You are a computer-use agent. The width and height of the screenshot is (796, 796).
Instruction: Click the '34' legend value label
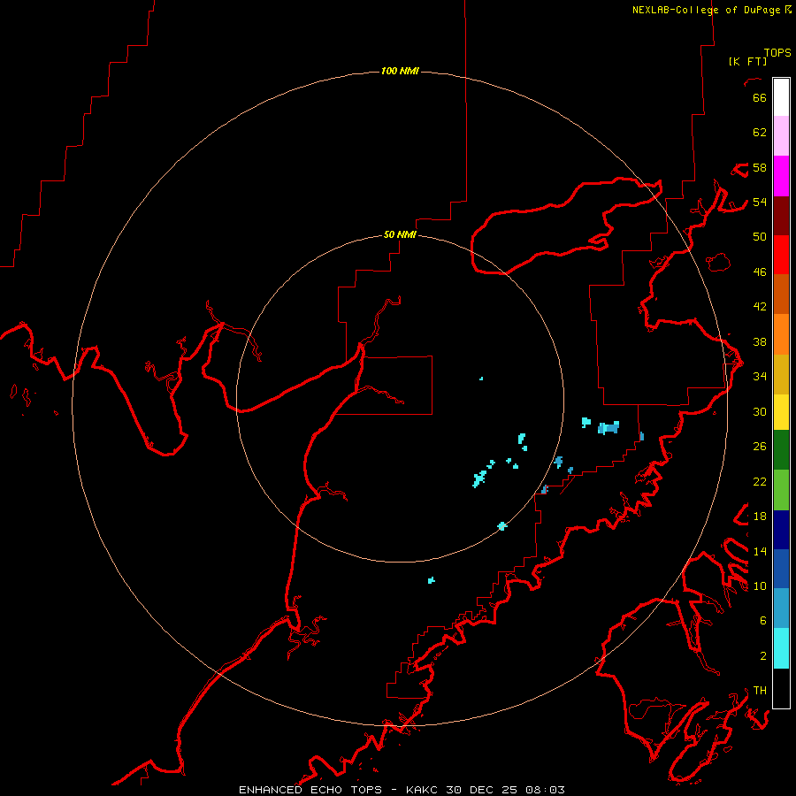tap(760, 377)
